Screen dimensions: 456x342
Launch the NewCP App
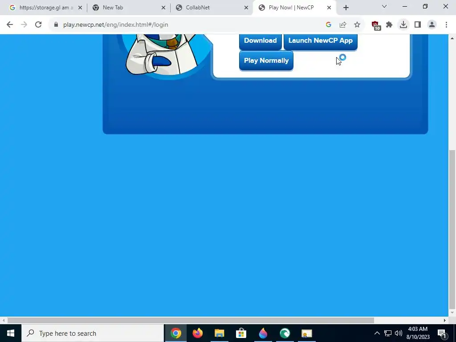[x=321, y=41]
